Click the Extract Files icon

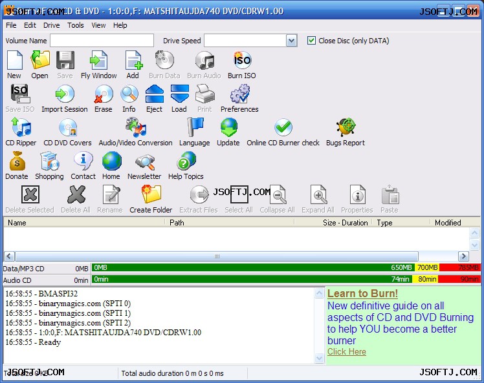tap(199, 194)
